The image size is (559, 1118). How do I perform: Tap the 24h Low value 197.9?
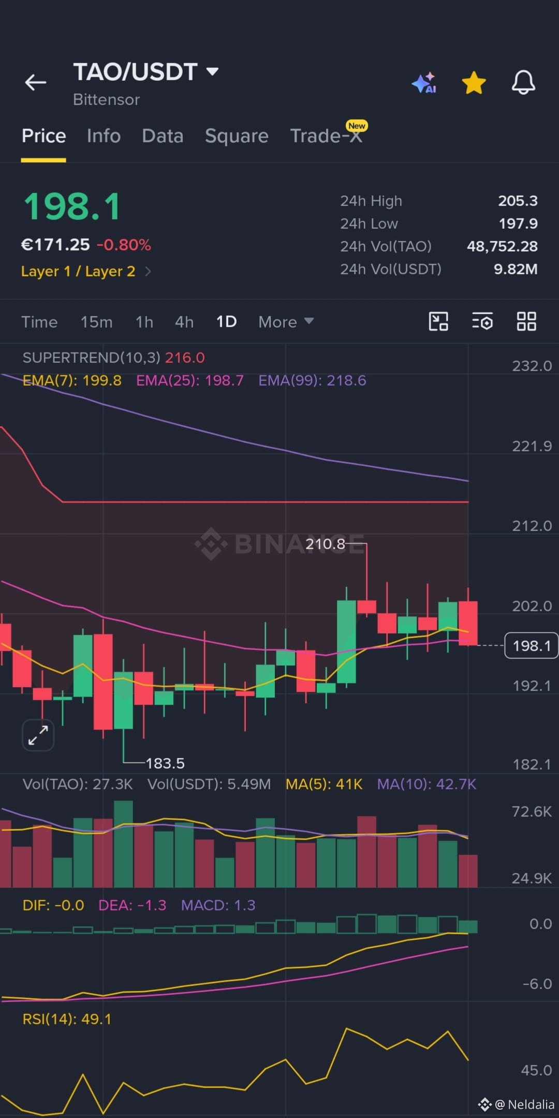(518, 224)
